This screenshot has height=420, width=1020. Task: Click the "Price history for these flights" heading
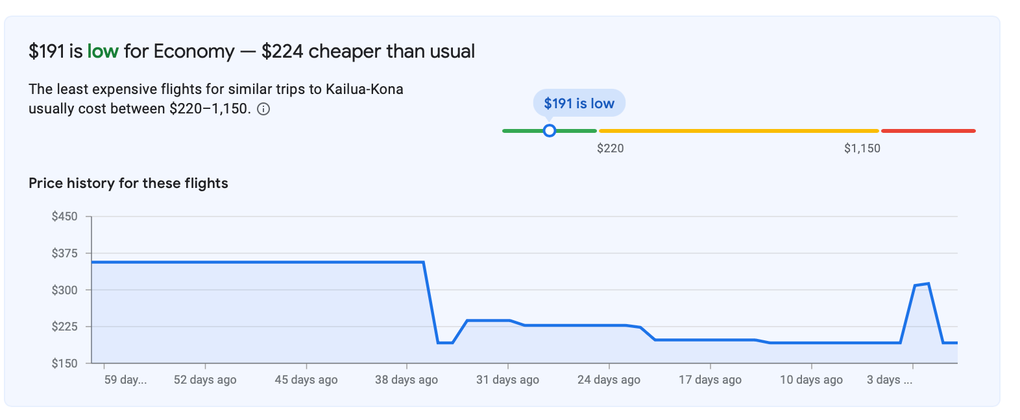(128, 183)
